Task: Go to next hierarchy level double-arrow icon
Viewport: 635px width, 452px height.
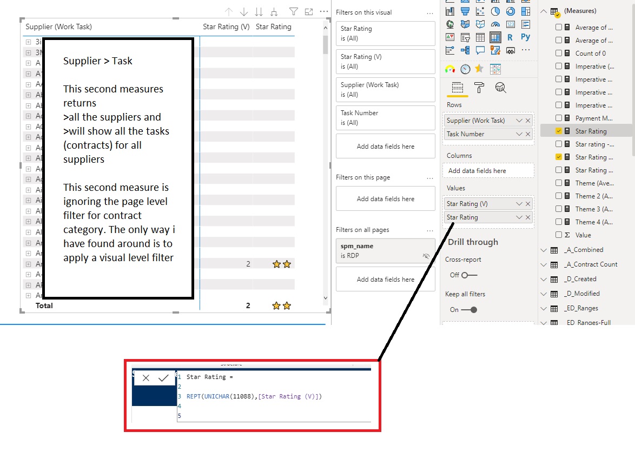Action: coord(259,12)
